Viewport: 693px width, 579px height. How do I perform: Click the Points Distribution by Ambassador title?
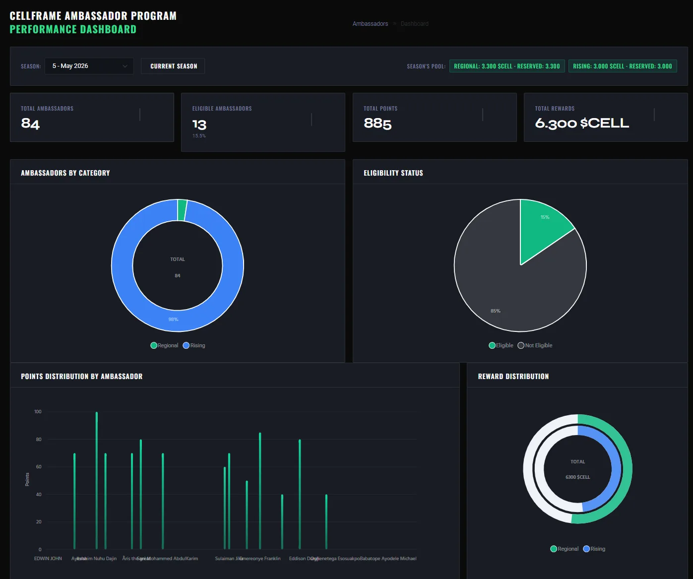[x=82, y=377]
